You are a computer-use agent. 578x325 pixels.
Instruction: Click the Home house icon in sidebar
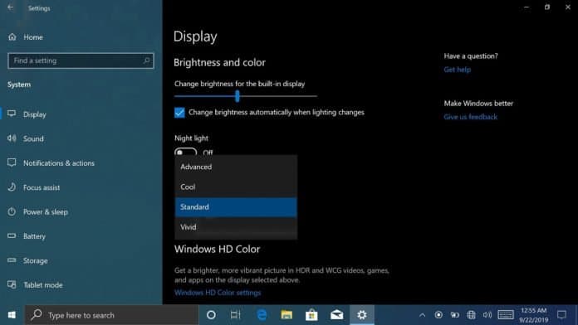tap(12, 36)
